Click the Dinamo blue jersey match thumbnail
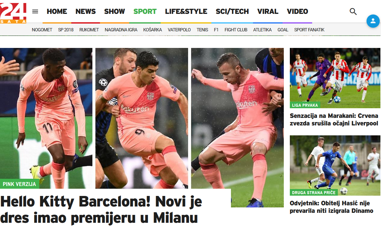381x227 pixels. (x=335, y=166)
